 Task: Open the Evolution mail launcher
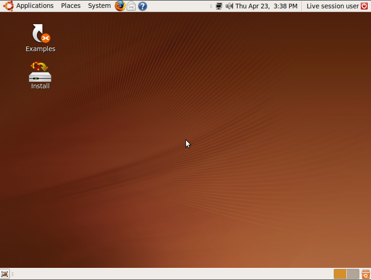point(131,6)
